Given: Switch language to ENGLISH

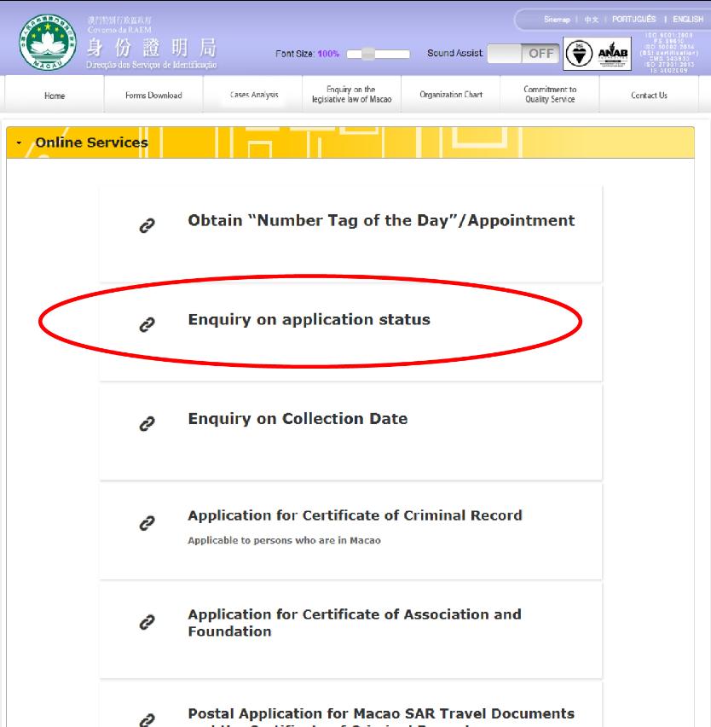Looking at the screenshot, I should click(688, 19).
